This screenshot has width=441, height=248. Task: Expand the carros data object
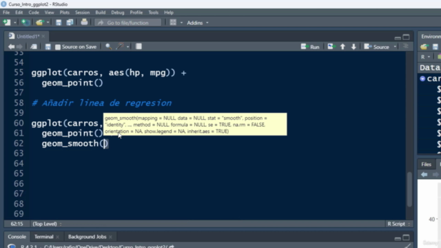(422, 79)
